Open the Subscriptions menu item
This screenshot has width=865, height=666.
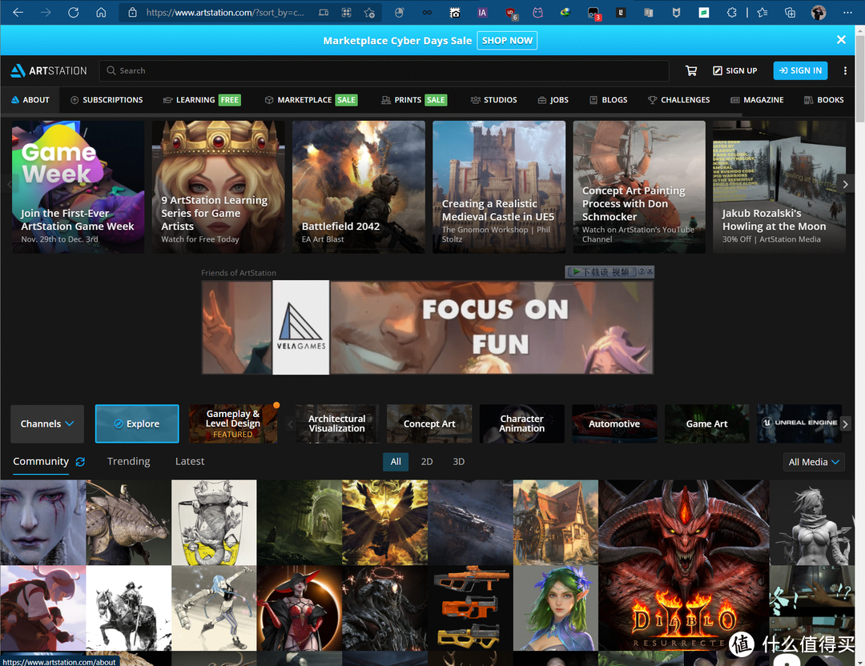point(107,100)
